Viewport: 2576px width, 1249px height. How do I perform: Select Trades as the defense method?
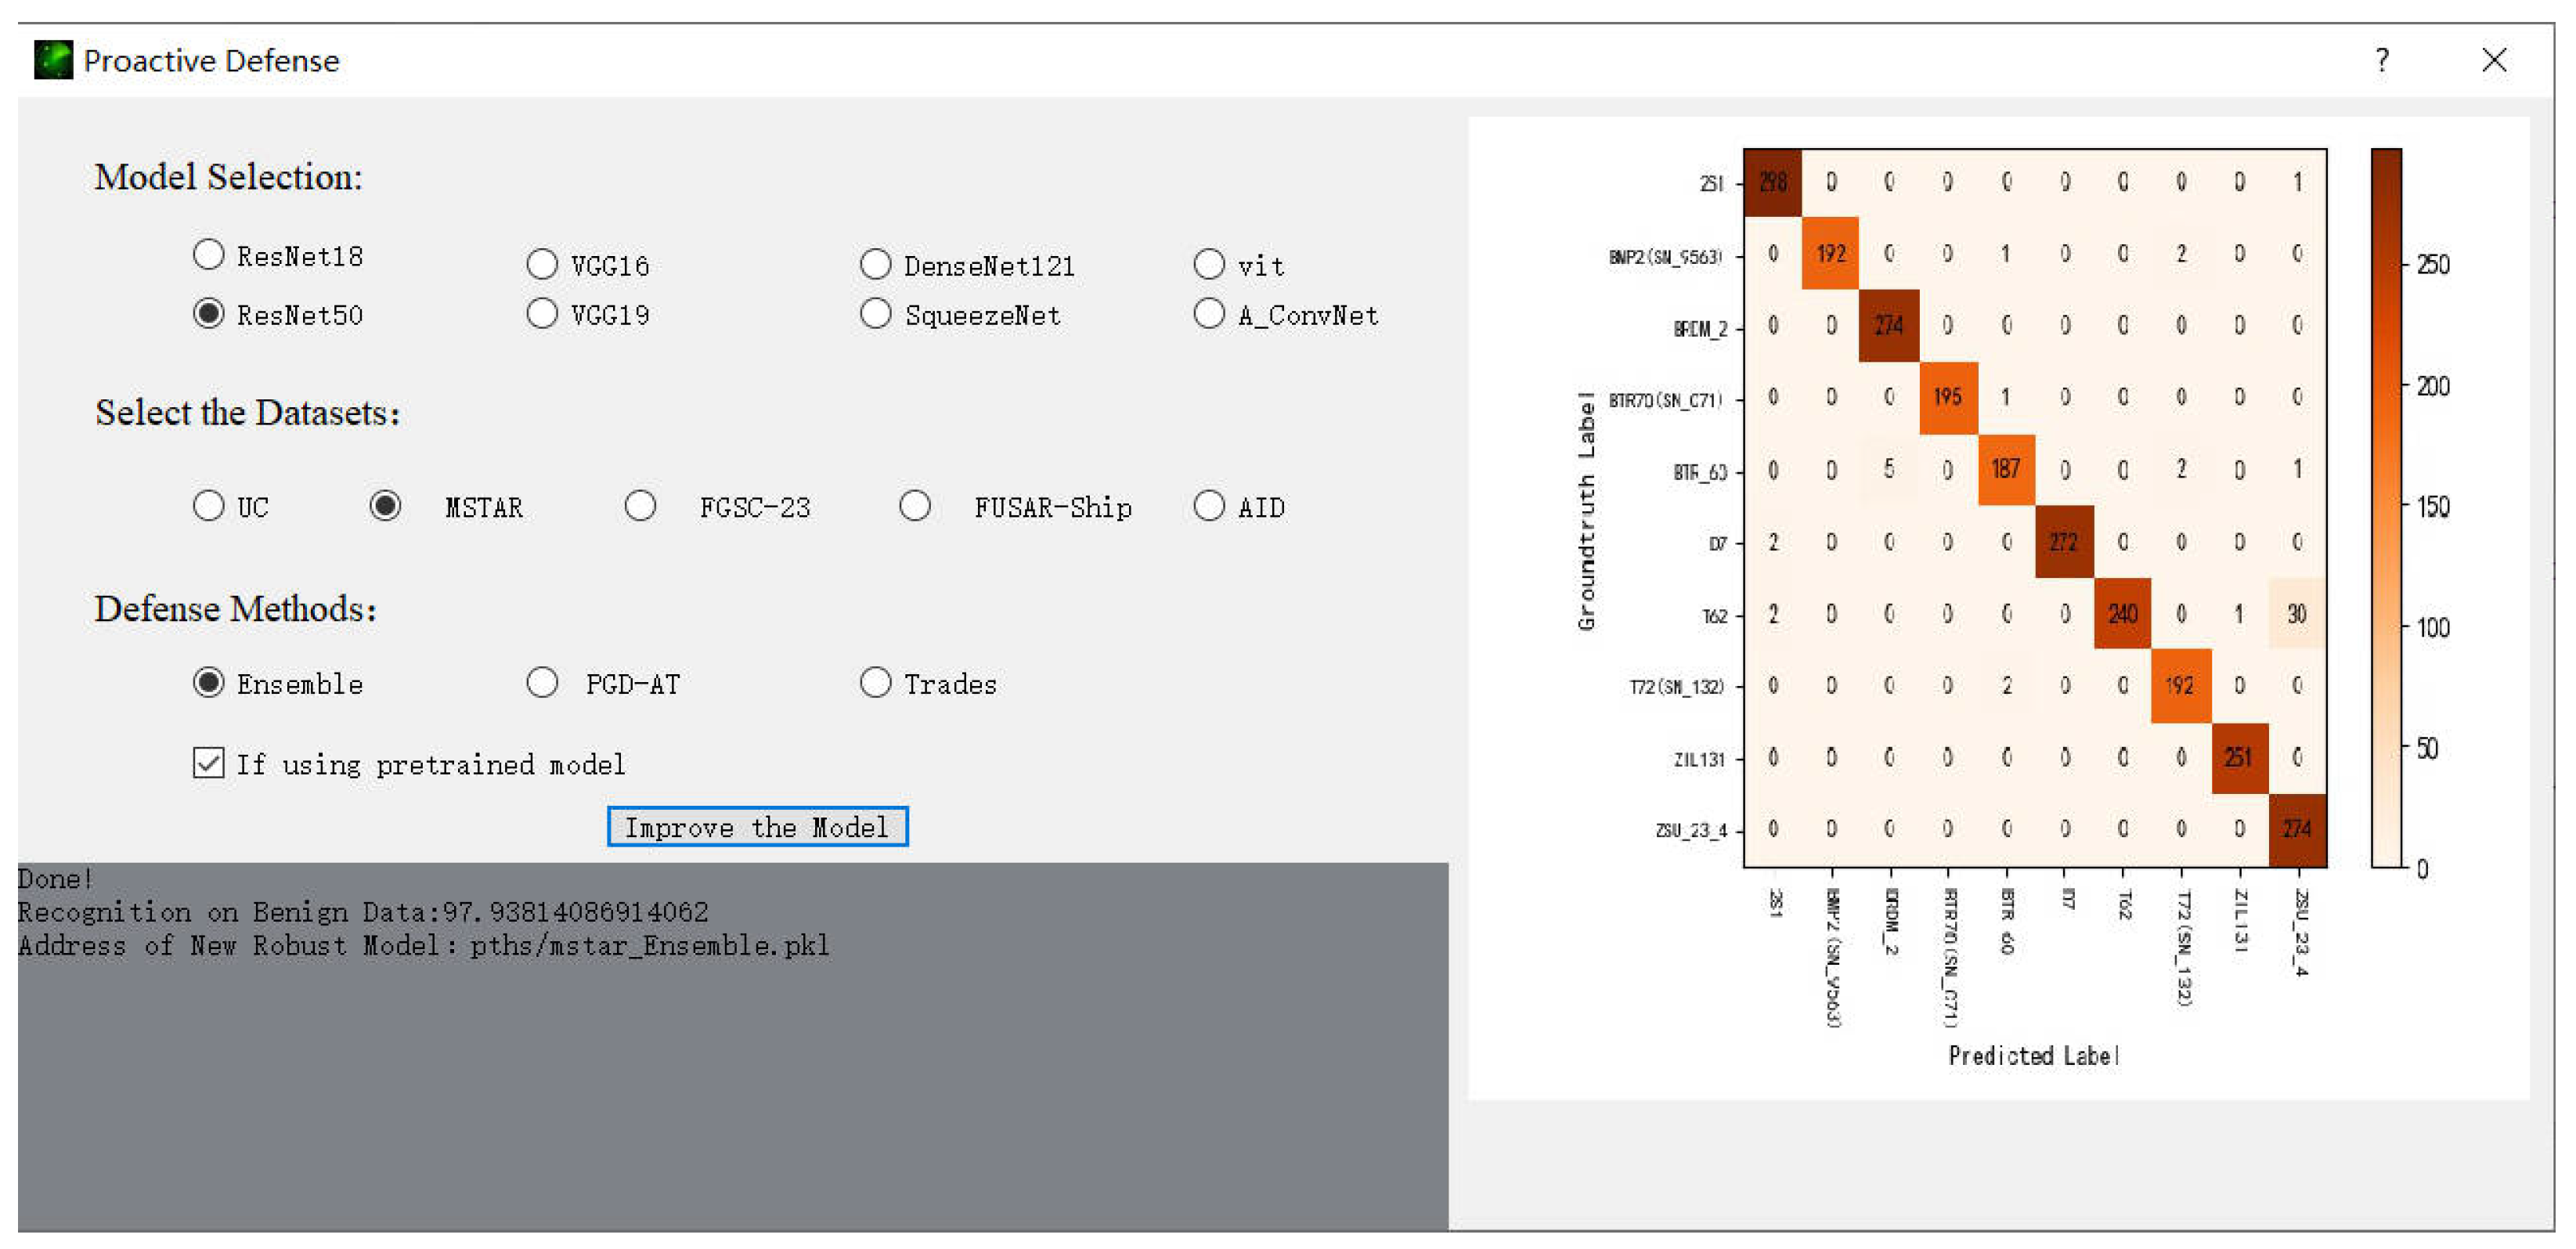[876, 683]
